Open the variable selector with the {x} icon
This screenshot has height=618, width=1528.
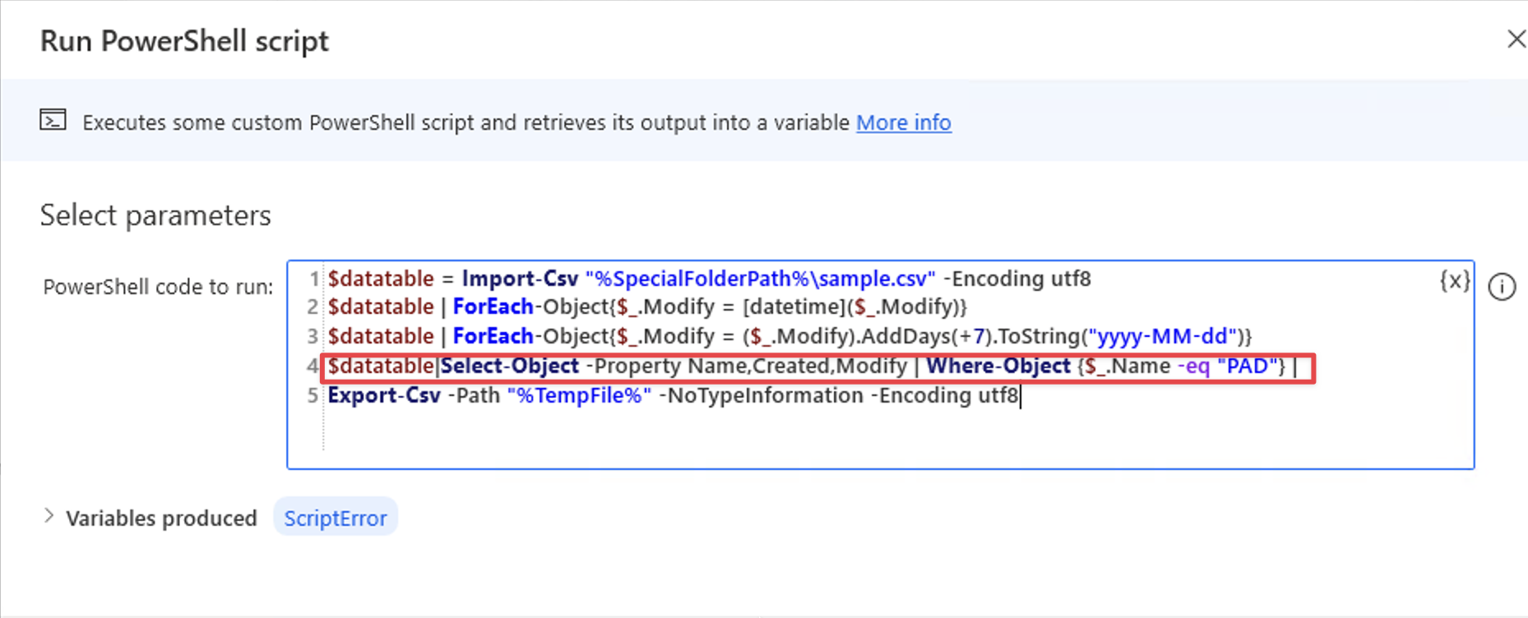coord(1456,280)
